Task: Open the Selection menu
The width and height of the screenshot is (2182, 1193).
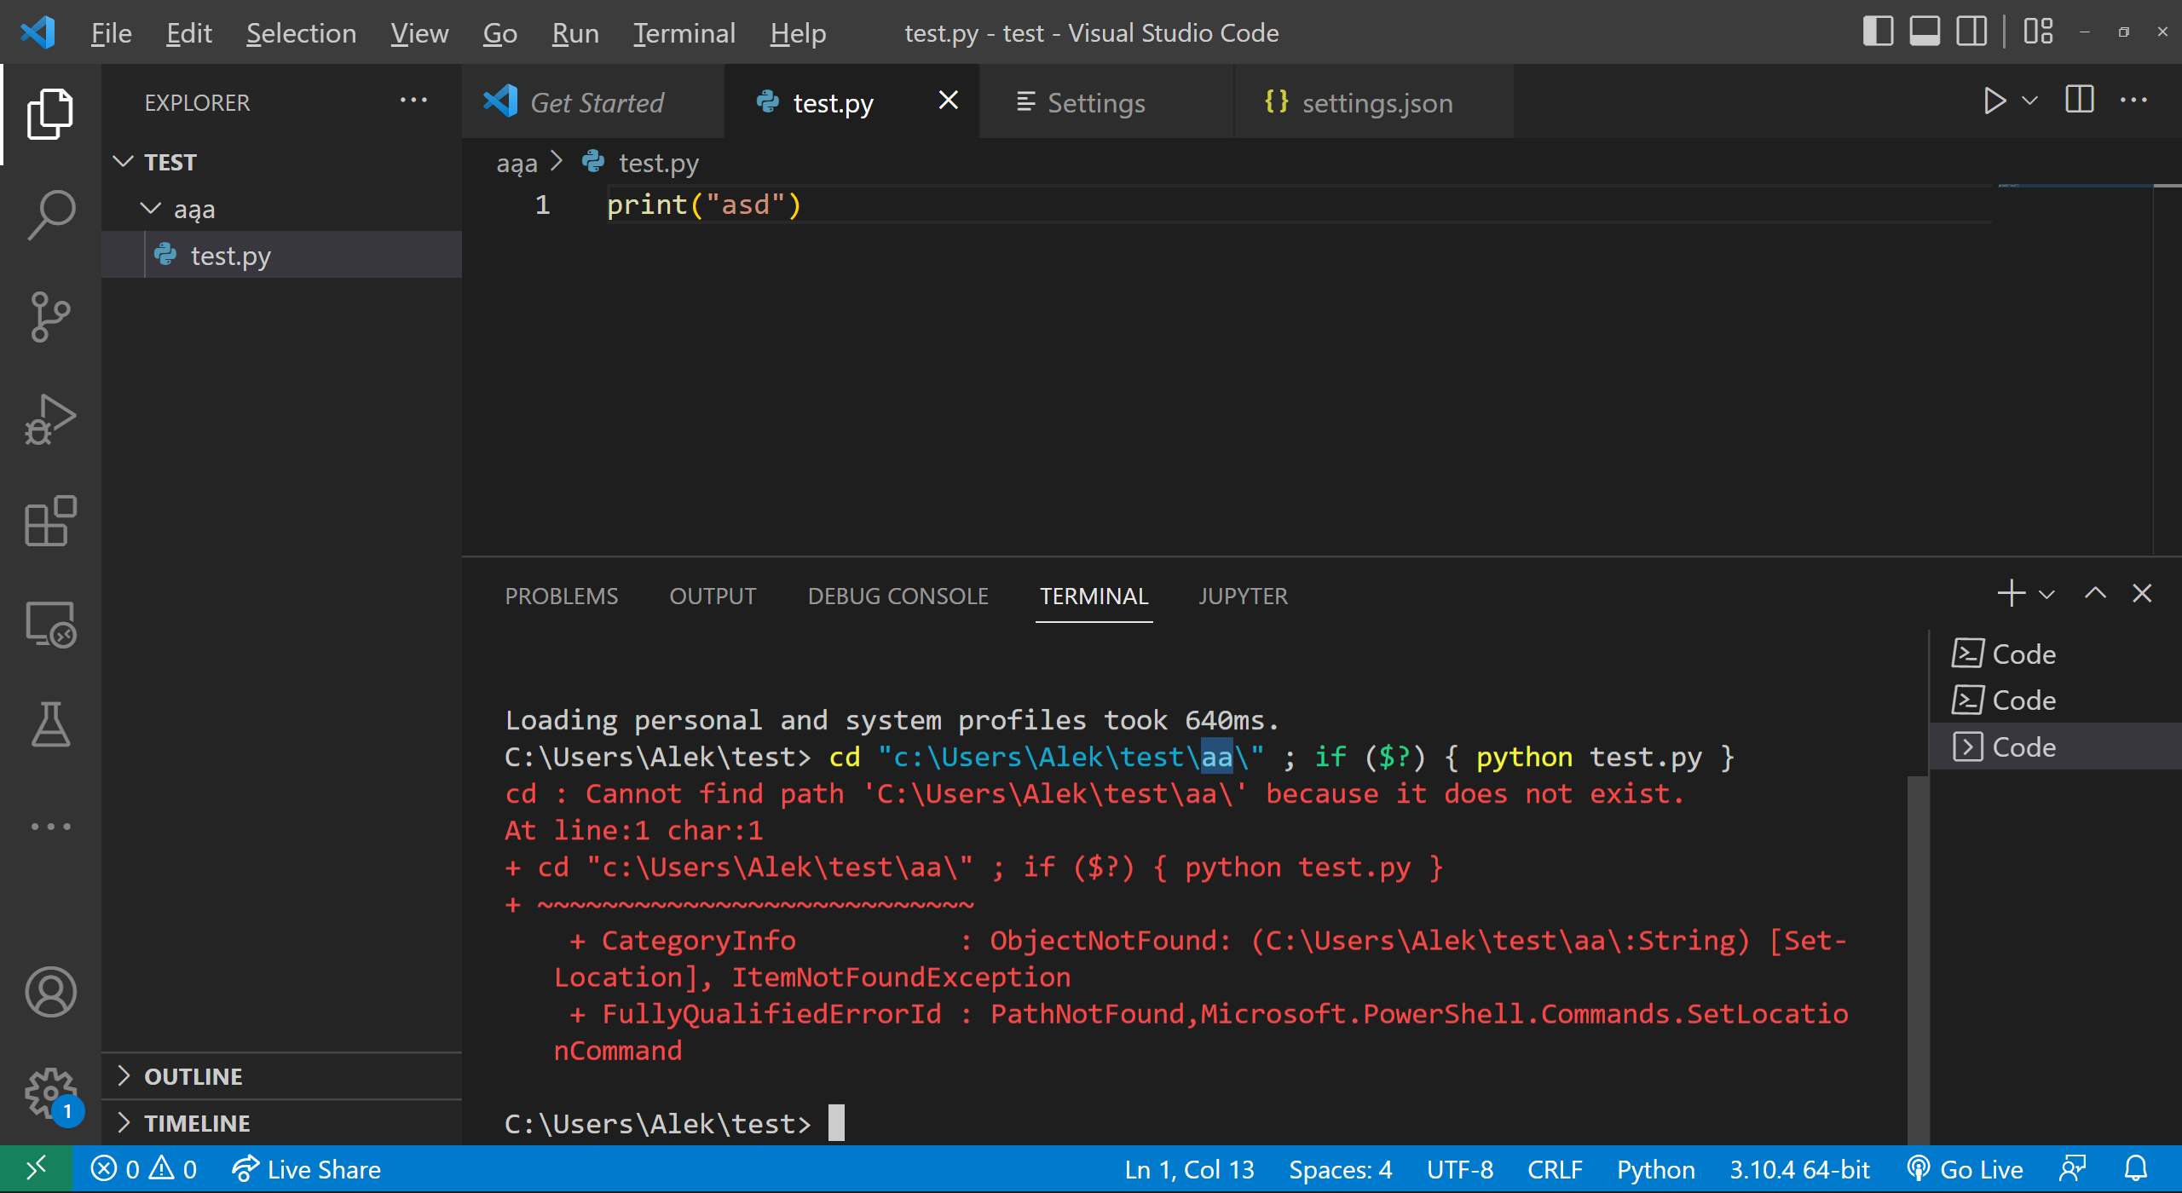Action: point(301,32)
